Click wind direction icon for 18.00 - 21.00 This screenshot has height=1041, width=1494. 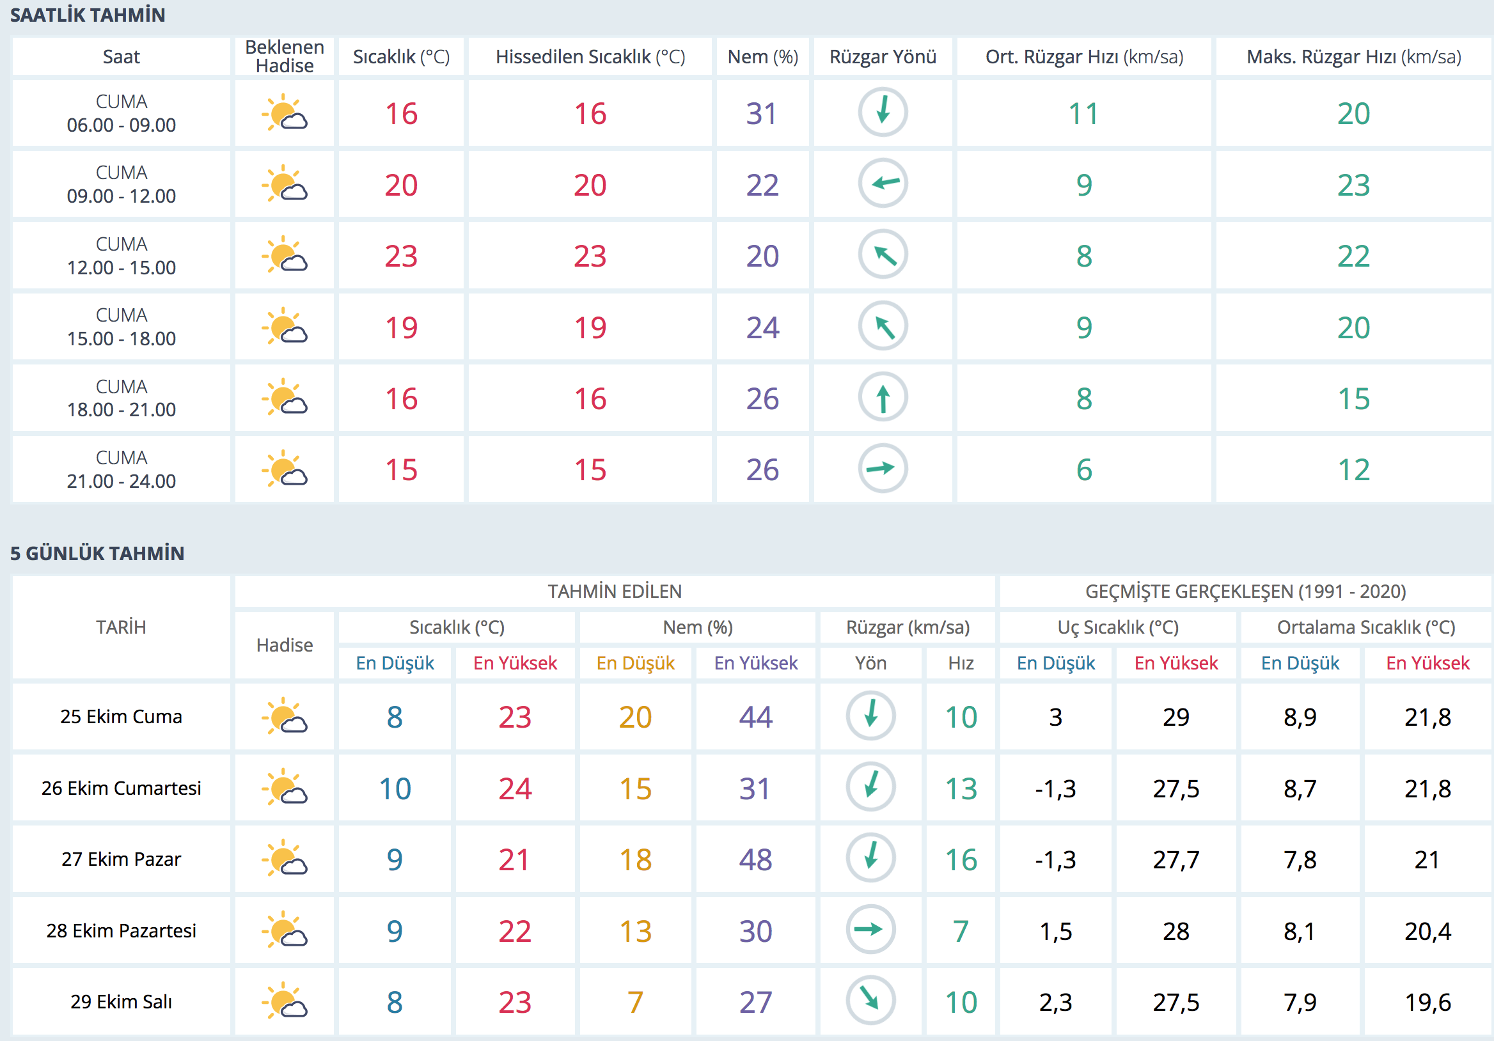[x=883, y=398]
